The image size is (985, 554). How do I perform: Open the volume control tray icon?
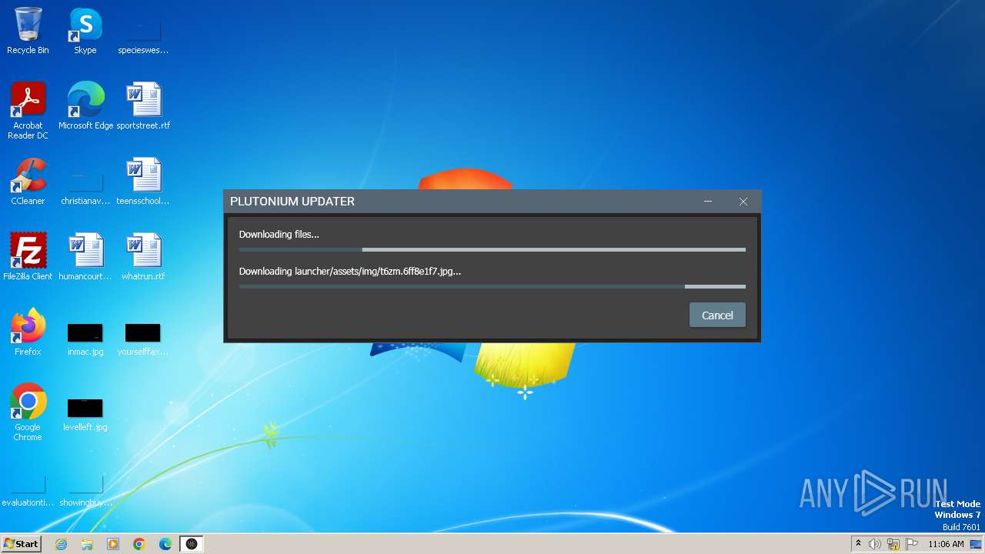(x=875, y=544)
